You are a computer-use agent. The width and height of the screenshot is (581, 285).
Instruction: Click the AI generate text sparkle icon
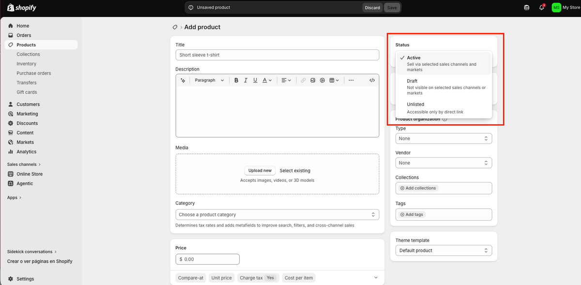183,80
